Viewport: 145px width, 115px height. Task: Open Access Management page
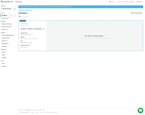coord(8,35)
